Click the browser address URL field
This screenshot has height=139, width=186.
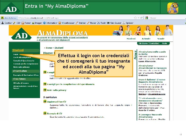tap(76, 18)
